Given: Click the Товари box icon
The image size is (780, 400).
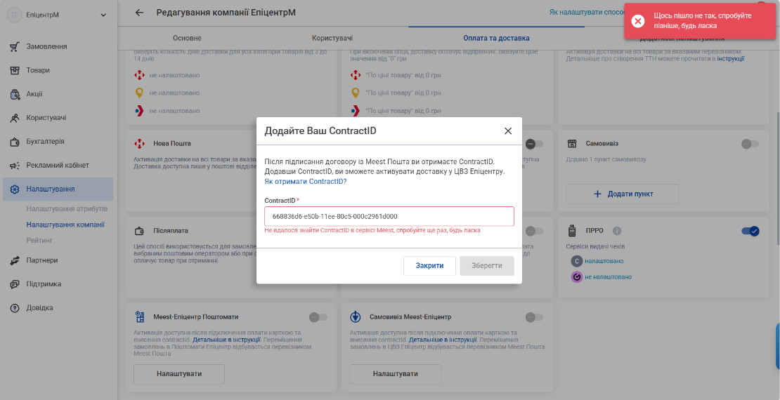Looking at the screenshot, I should point(15,71).
